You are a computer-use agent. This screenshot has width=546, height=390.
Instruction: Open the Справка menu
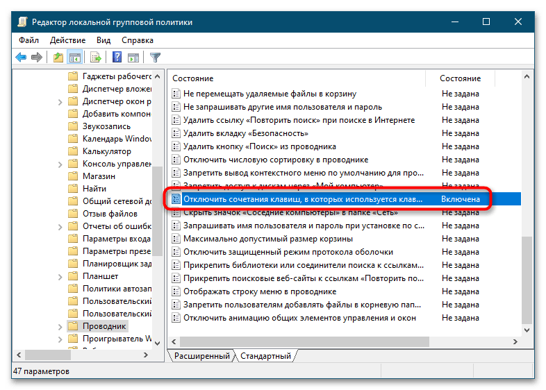pyautogui.click(x=138, y=40)
